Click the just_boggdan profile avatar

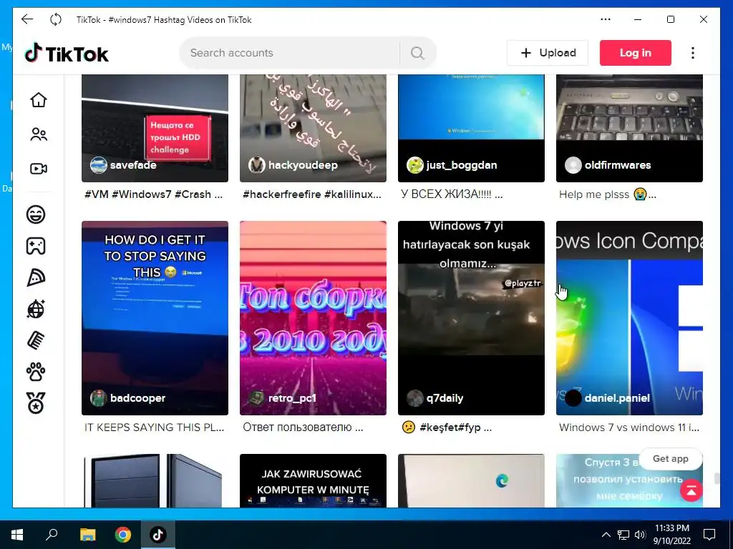(x=414, y=165)
